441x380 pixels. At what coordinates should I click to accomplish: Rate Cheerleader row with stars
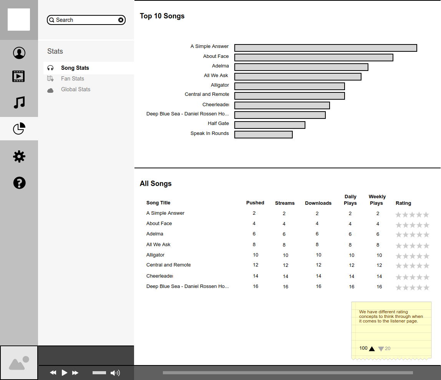pos(412,277)
